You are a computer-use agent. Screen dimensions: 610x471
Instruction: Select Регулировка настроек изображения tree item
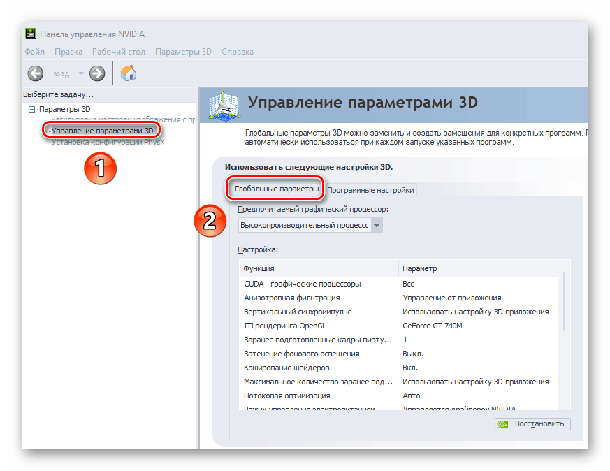pyautogui.click(x=123, y=119)
